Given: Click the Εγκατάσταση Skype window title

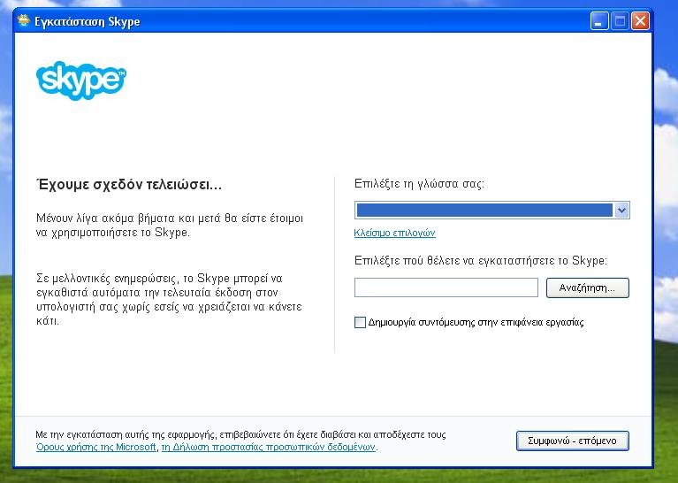Looking at the screenshot, I should 88,21.
